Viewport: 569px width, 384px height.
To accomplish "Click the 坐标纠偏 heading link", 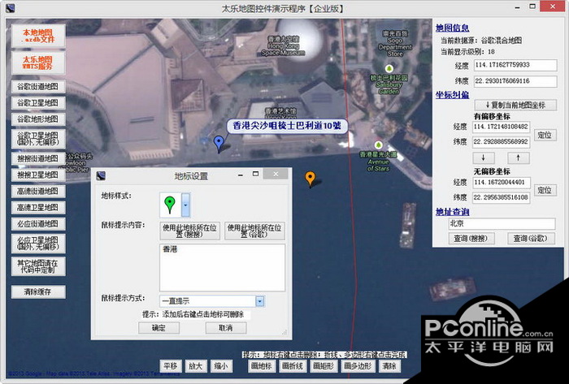I will 452,95.
